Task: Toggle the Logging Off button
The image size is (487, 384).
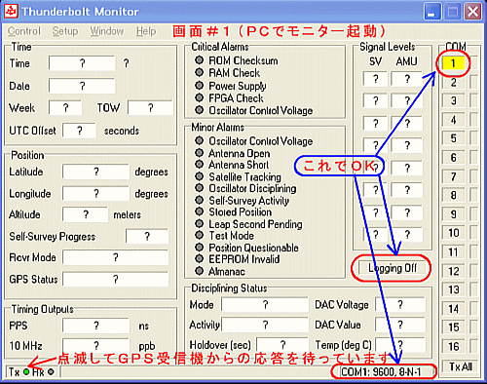Action: [x=392, y=268]
